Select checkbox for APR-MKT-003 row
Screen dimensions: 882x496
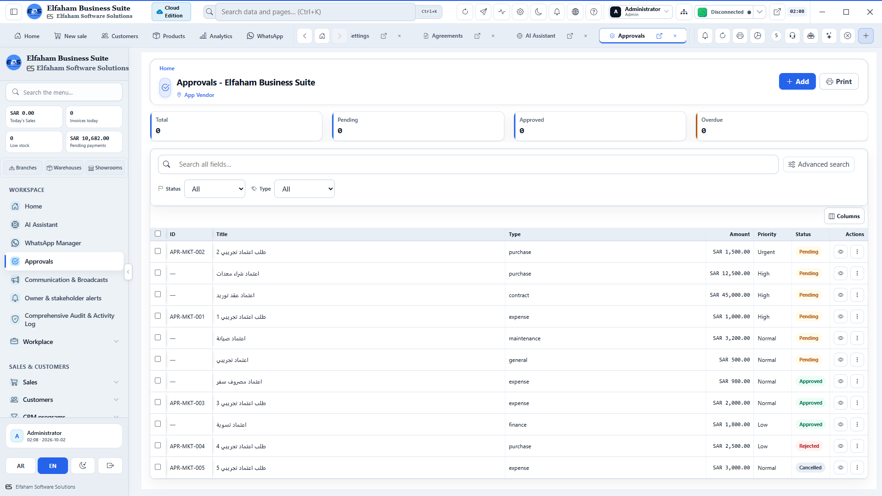158,402
